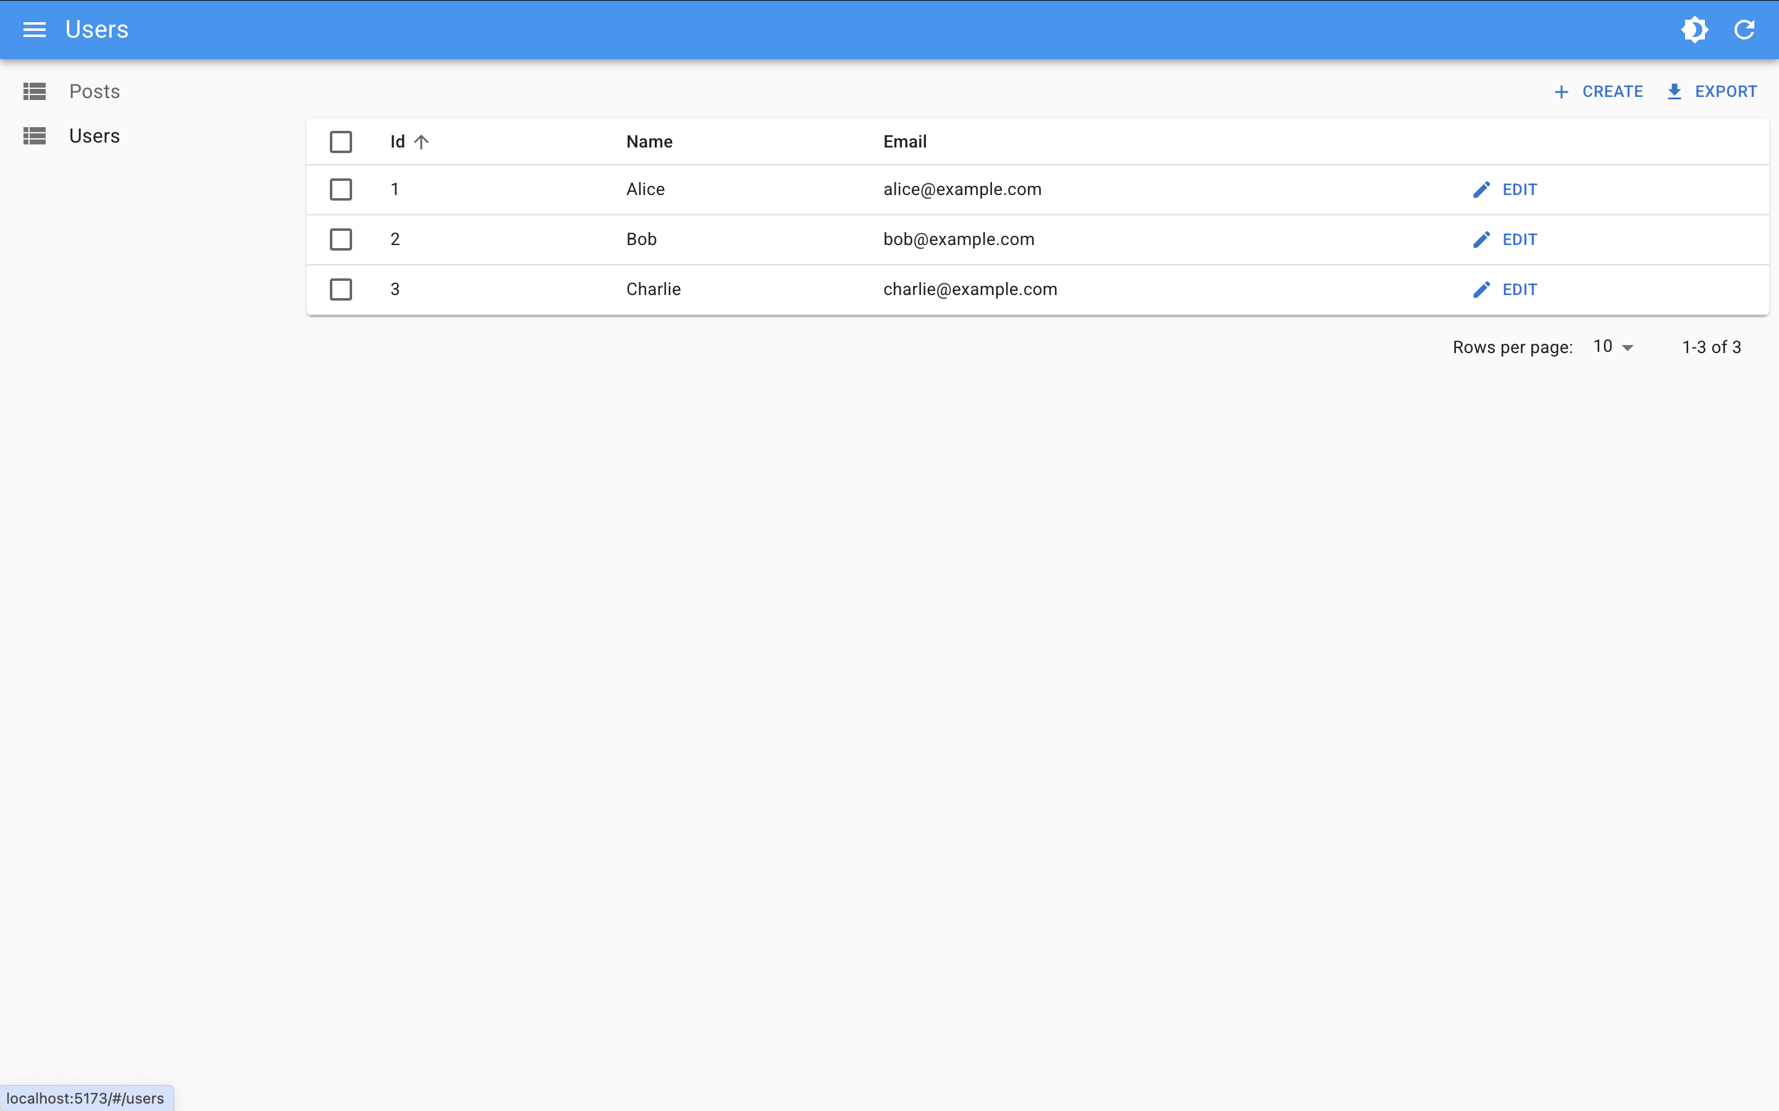Click the pencil icon in Charlie's row

[x=1481, y=289]
